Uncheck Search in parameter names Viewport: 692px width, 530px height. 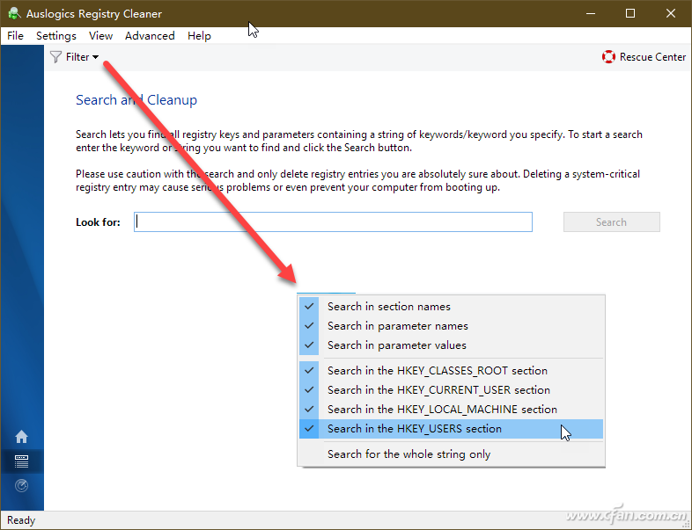point(451,326)
